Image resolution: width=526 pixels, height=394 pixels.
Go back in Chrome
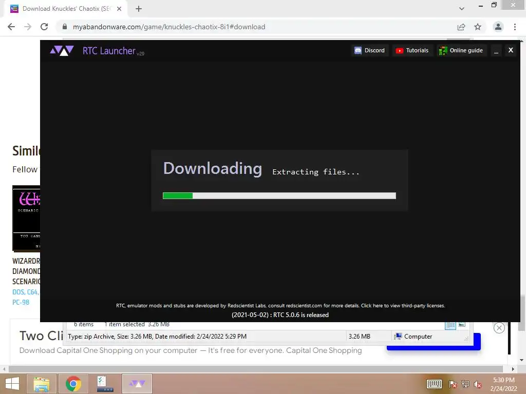point(11,27)
